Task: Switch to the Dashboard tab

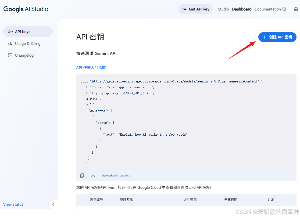Action: [241, 9]
